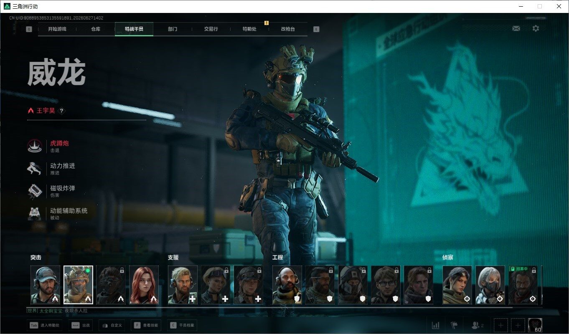Click the green 三角洲行动 app icon in title bar
This screenshot has width=569, height=334.
tap(7, 6)
